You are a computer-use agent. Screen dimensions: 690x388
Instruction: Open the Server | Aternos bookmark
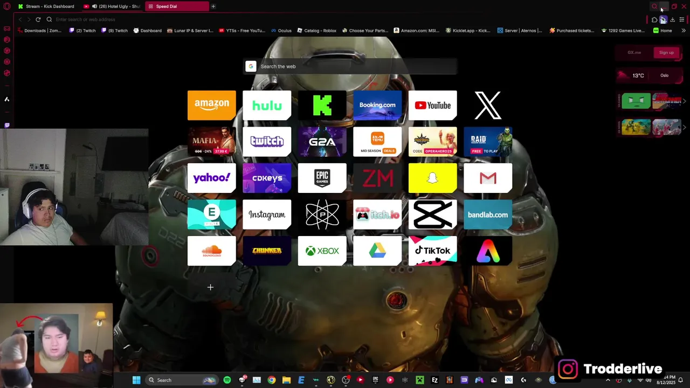point(520,31)
